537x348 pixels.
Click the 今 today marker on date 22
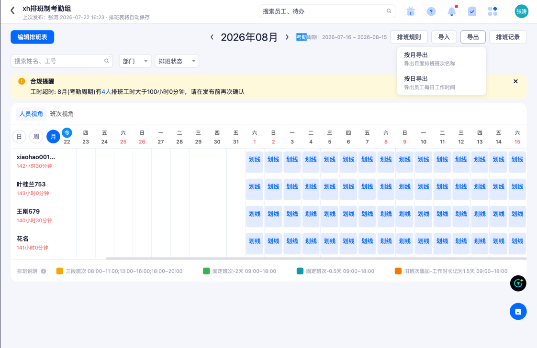(x=67, y=133)
